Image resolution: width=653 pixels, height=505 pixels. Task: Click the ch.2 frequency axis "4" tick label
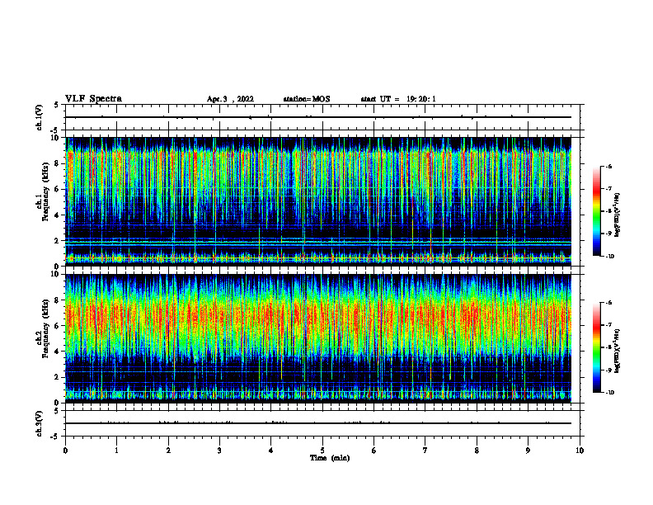point(57,352)
